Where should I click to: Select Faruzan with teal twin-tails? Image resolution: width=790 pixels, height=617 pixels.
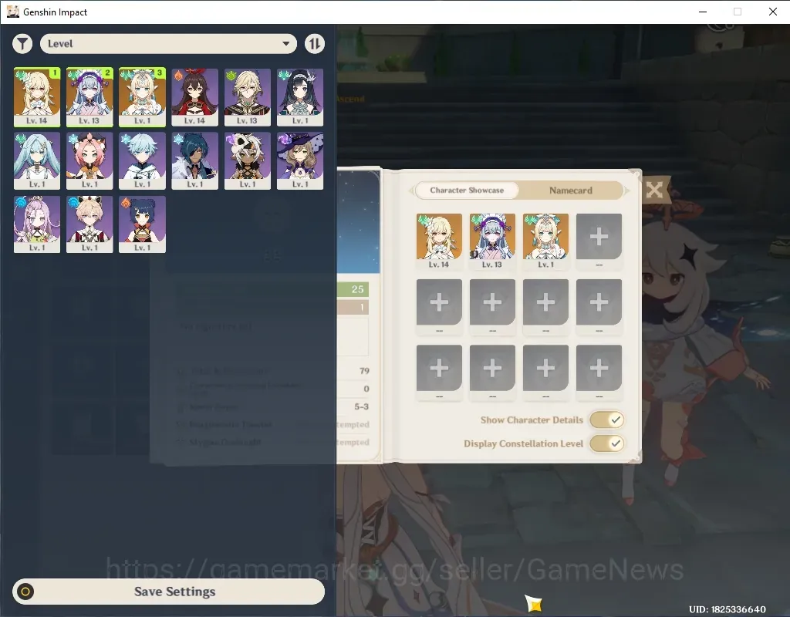pyautogui.click(x=37, y=160)
